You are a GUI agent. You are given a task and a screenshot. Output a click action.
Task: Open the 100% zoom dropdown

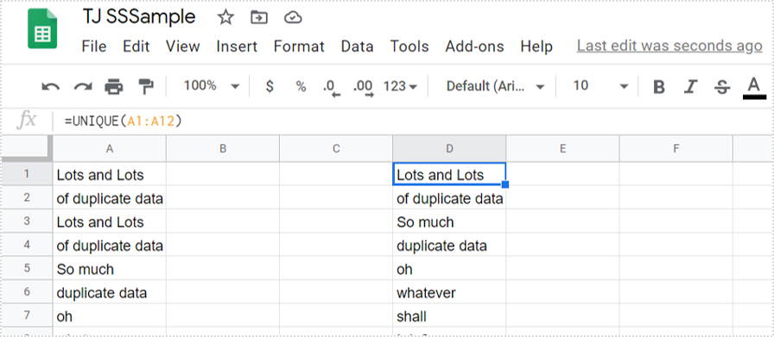tap(212, 86)
